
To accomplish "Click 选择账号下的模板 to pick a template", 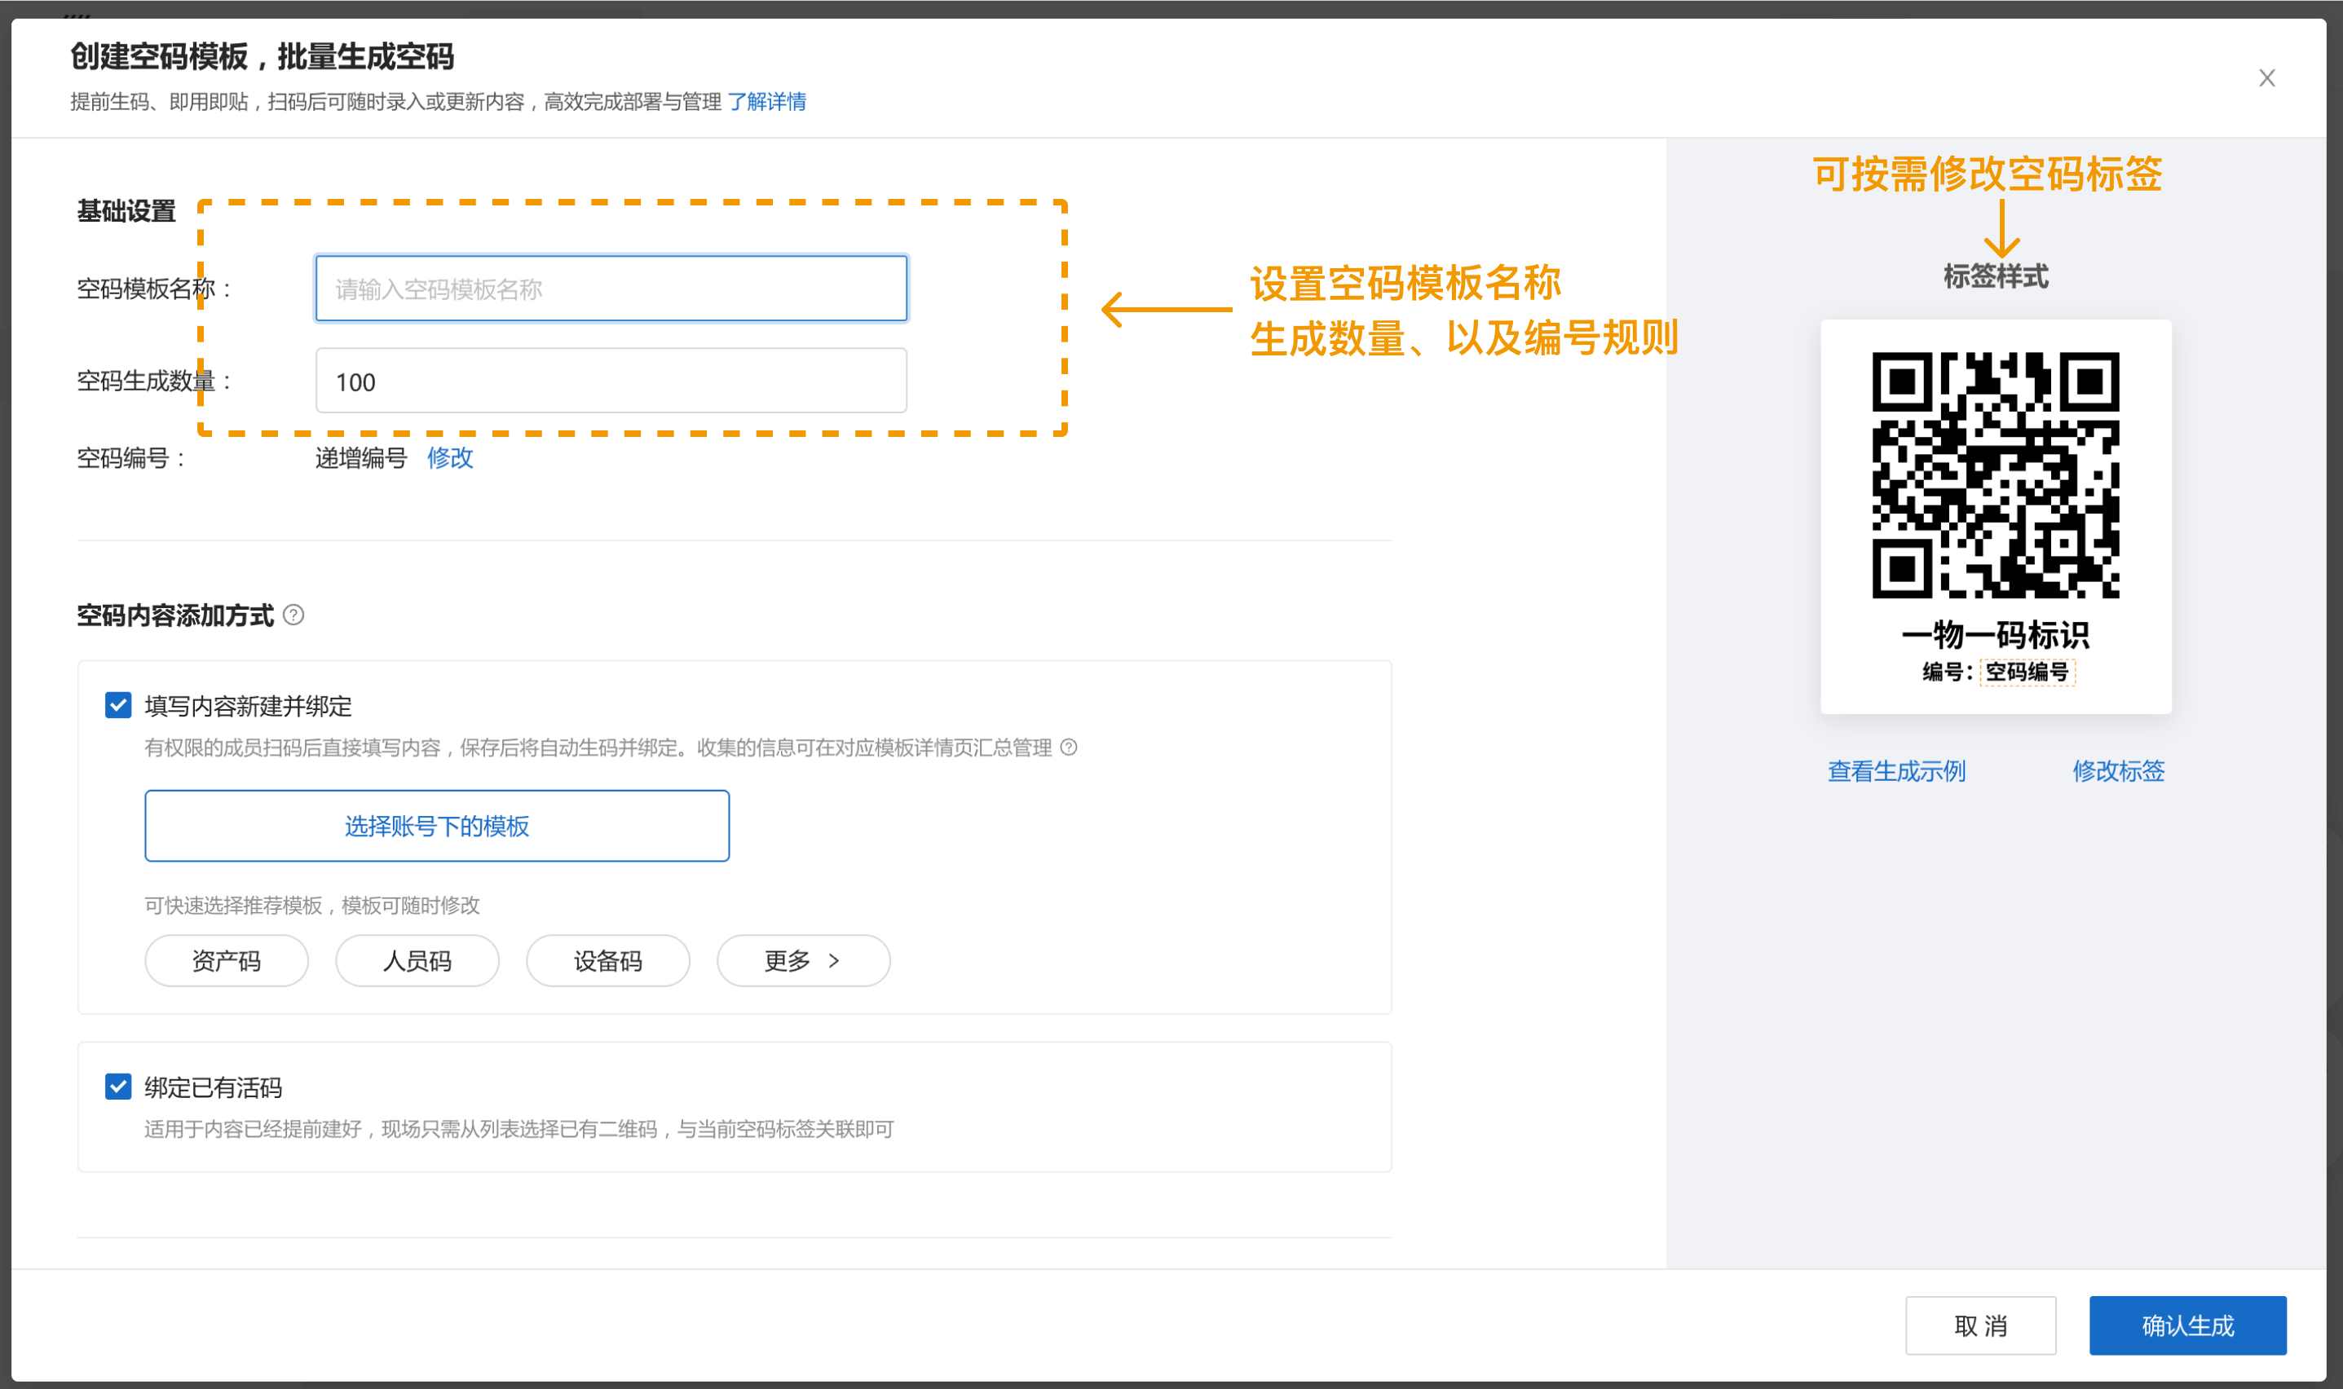I will 436,827.
